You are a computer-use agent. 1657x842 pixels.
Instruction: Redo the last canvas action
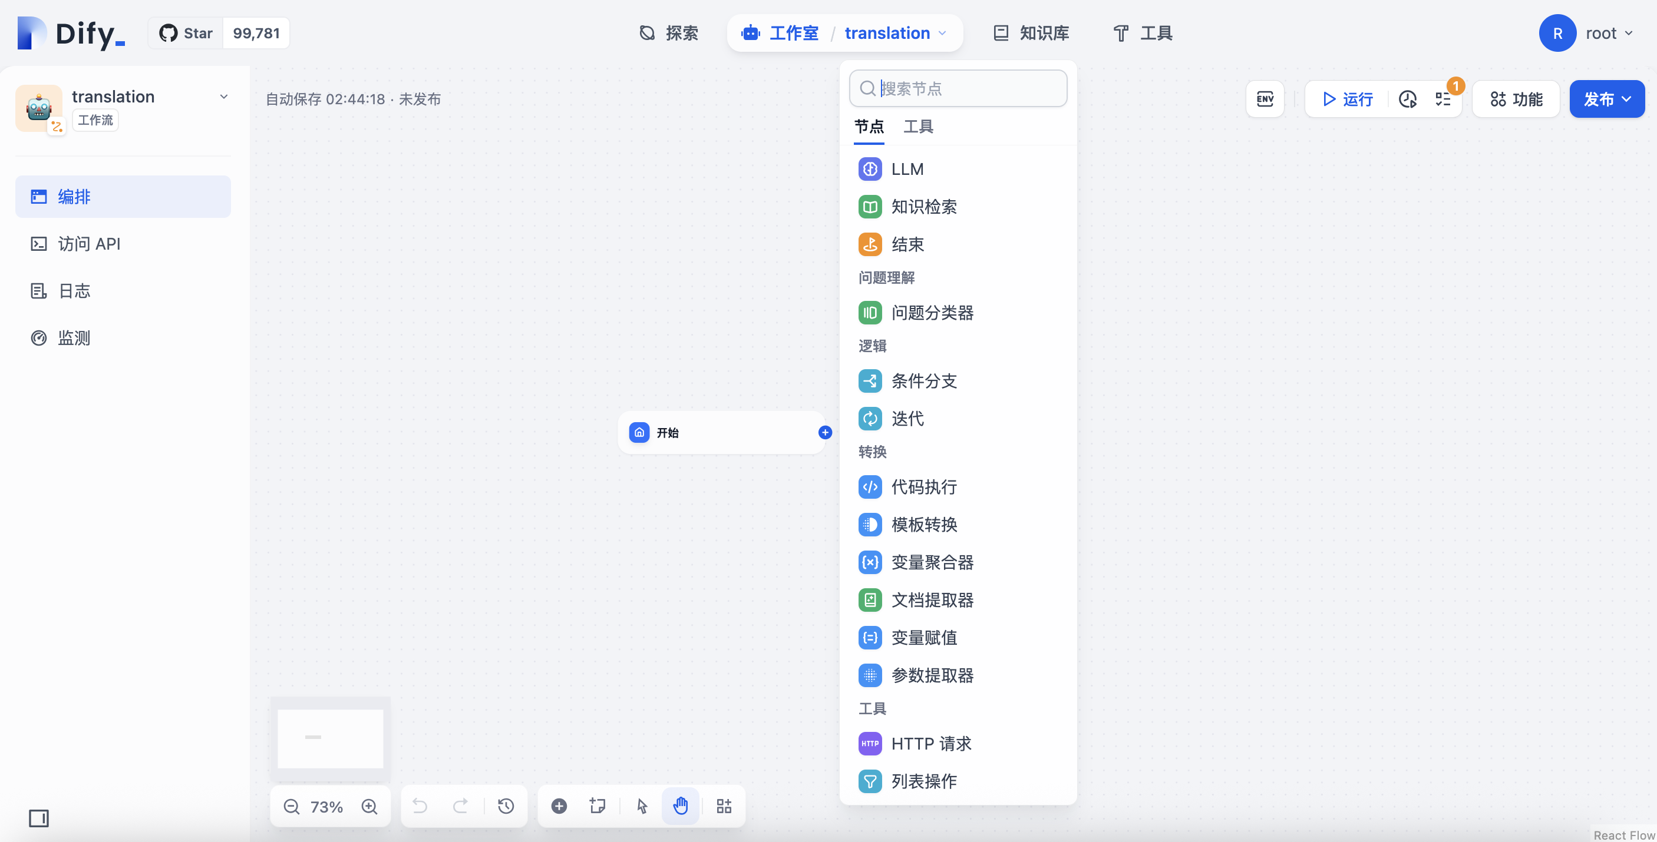click(461, 805)
